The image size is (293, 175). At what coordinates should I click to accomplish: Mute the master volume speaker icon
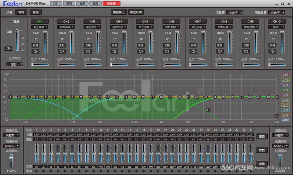(8, 49)
